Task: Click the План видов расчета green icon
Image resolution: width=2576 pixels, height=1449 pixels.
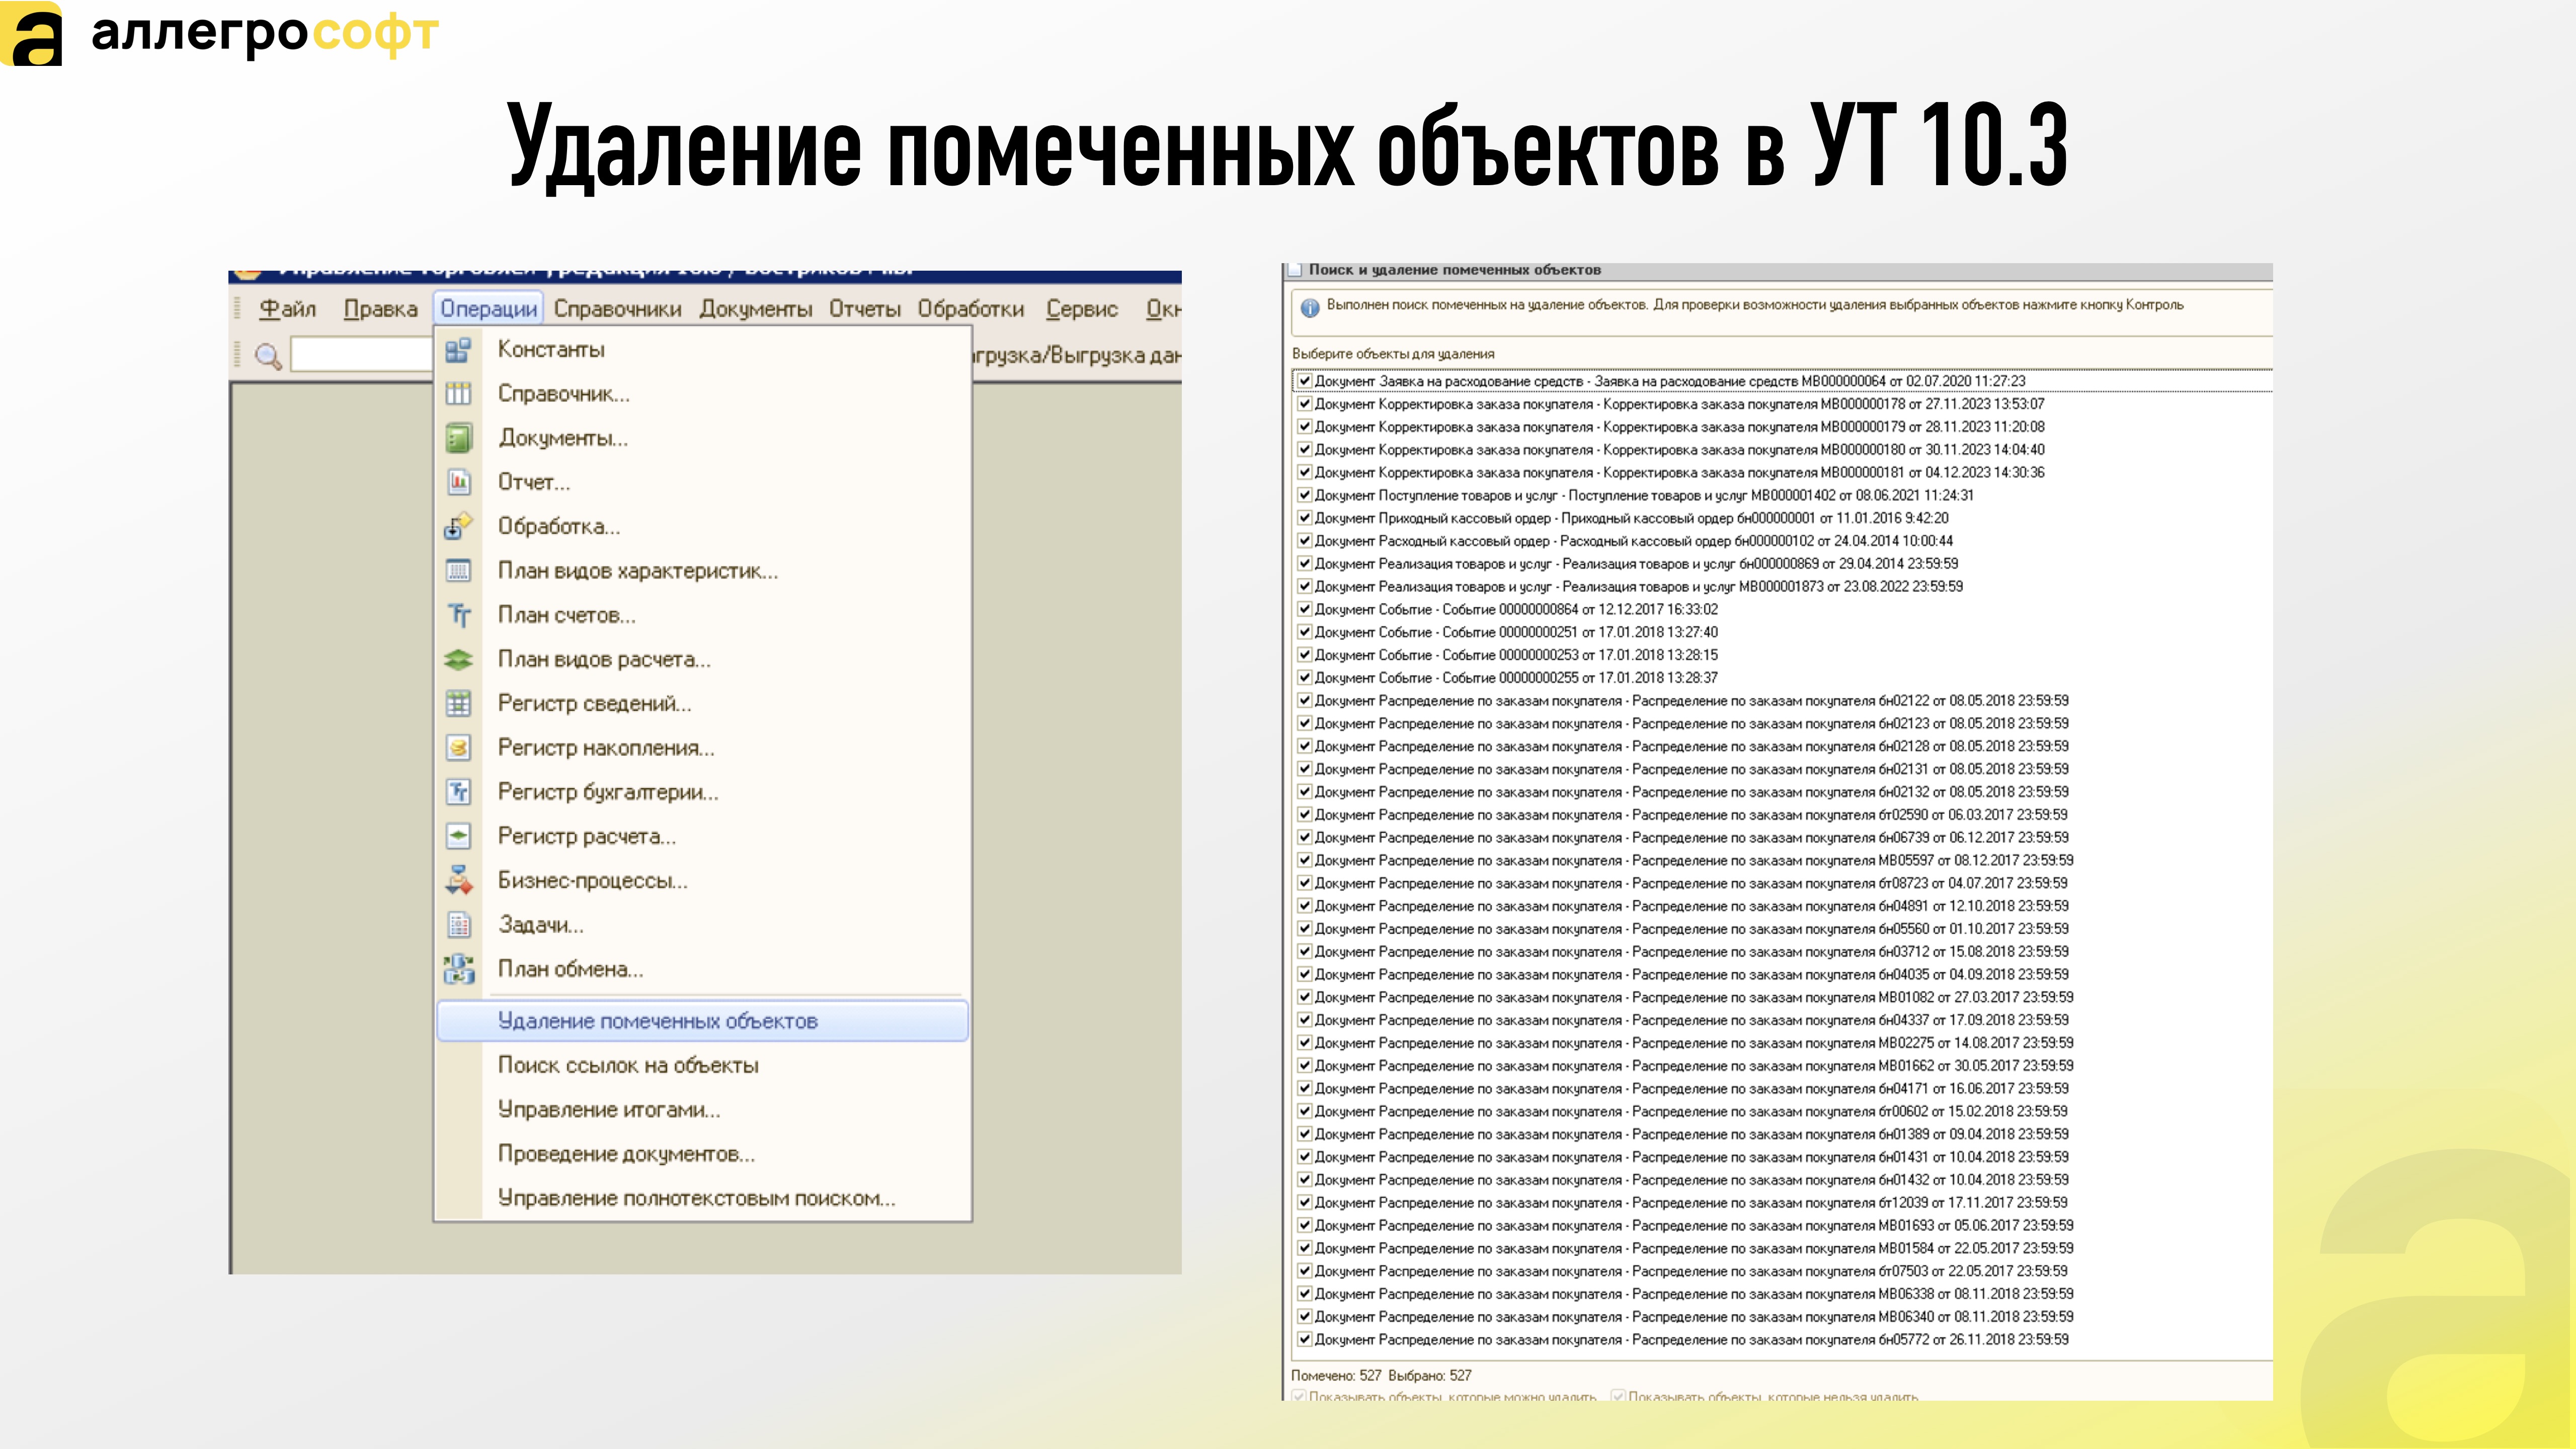Action: pyautogui.click(x=458, y=659)
